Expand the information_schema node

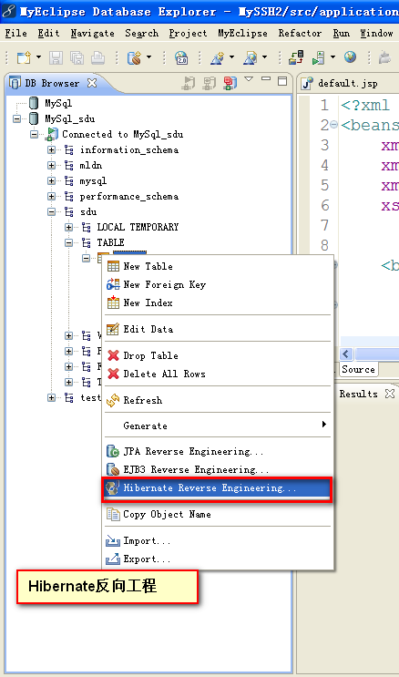[51, 149]
